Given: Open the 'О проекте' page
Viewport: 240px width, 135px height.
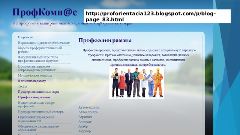Looking at the screenshot, I should click(25, 37).
